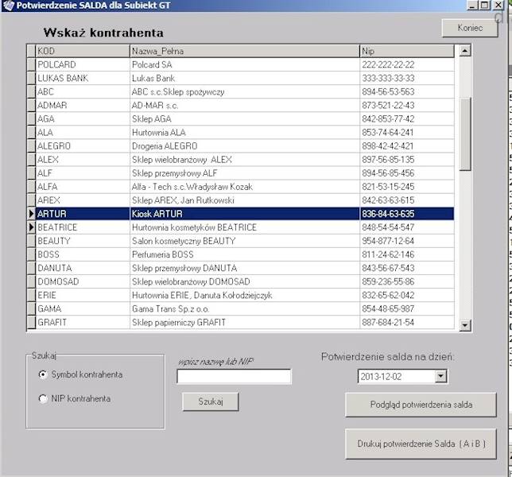The width and height of the screenshot is (512, 477).
Task: Click row selector arrow next to BEATRICE
Action: [31, 227]
